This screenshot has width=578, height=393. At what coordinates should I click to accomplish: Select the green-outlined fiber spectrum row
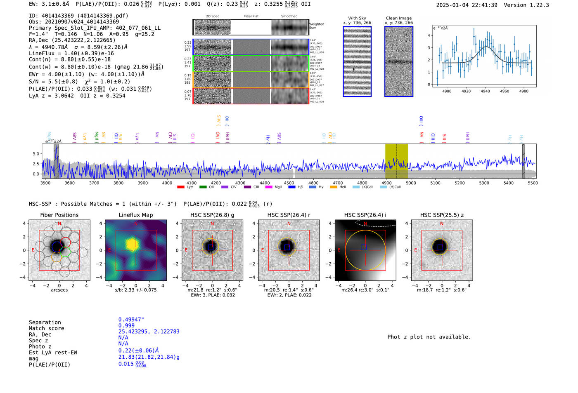click(251, 64)
